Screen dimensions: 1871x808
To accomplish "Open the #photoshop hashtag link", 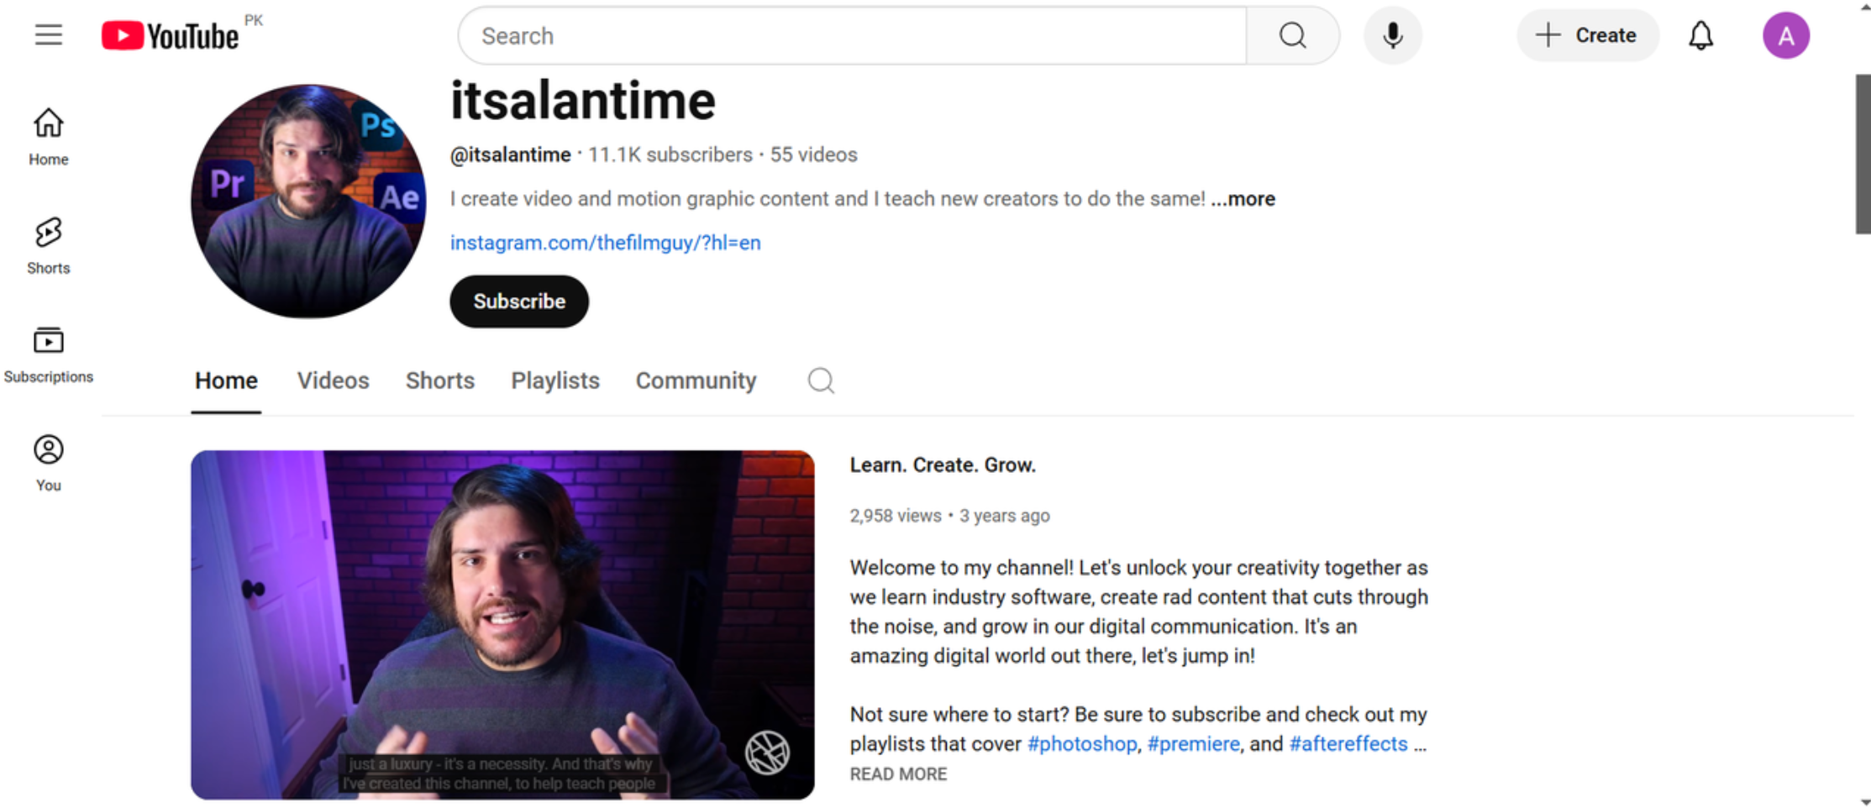I will tap(1081, 743).
